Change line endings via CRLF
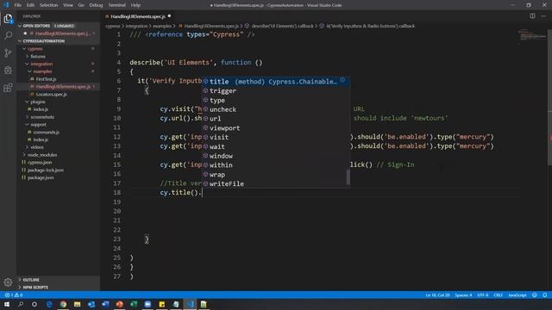 (x=498, y=294)
